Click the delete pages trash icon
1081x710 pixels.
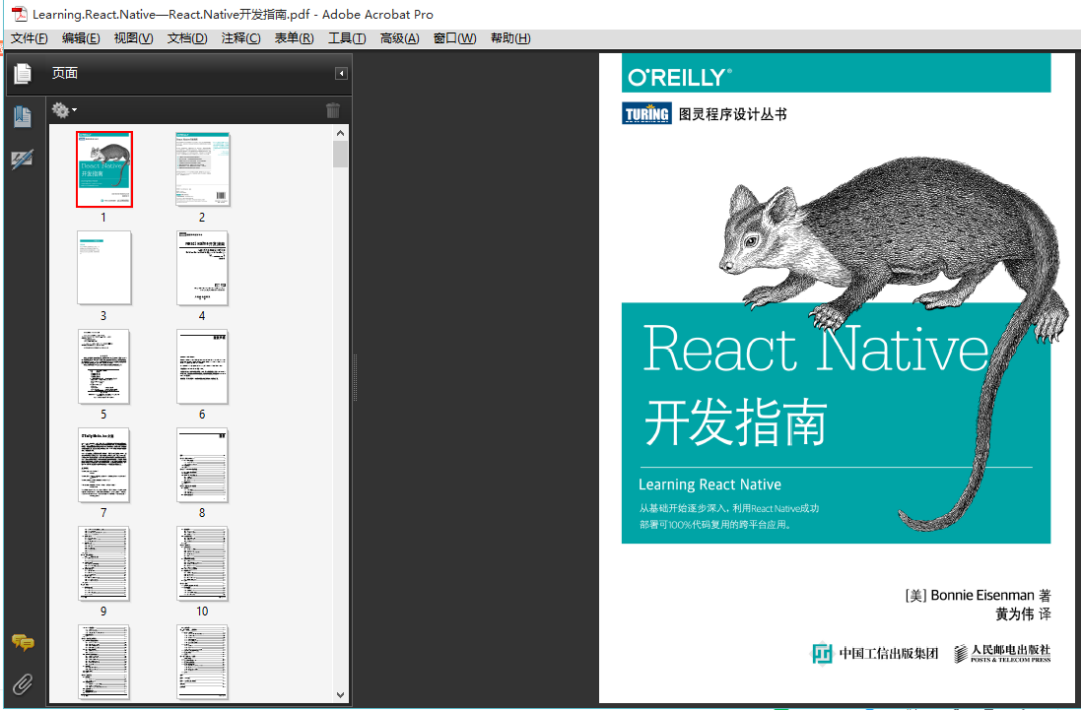(333, 110)
